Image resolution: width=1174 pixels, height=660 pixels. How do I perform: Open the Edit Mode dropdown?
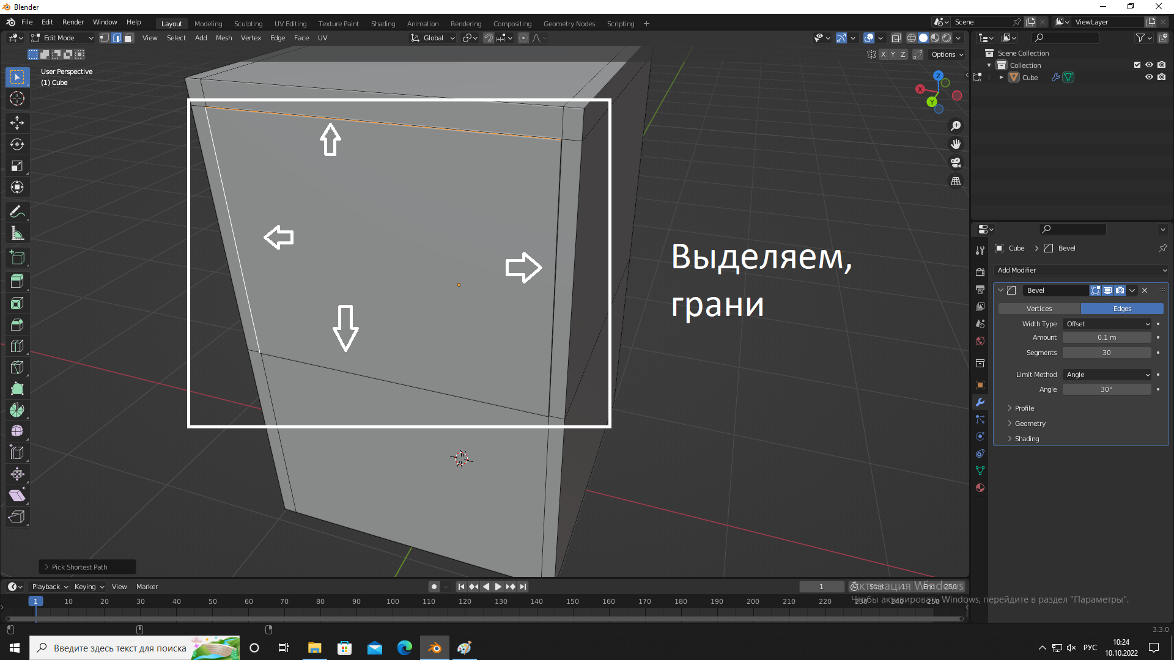62,38
